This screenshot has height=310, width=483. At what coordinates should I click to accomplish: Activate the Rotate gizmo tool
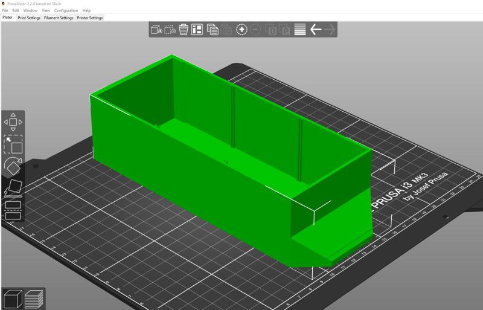(13, 166)
